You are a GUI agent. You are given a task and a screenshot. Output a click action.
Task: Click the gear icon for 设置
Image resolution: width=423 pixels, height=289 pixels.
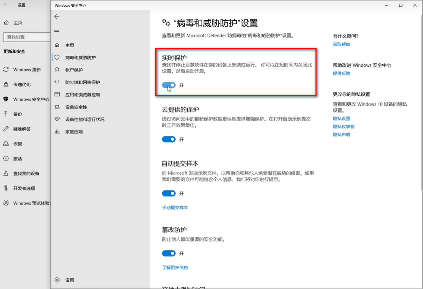(57, 280)
